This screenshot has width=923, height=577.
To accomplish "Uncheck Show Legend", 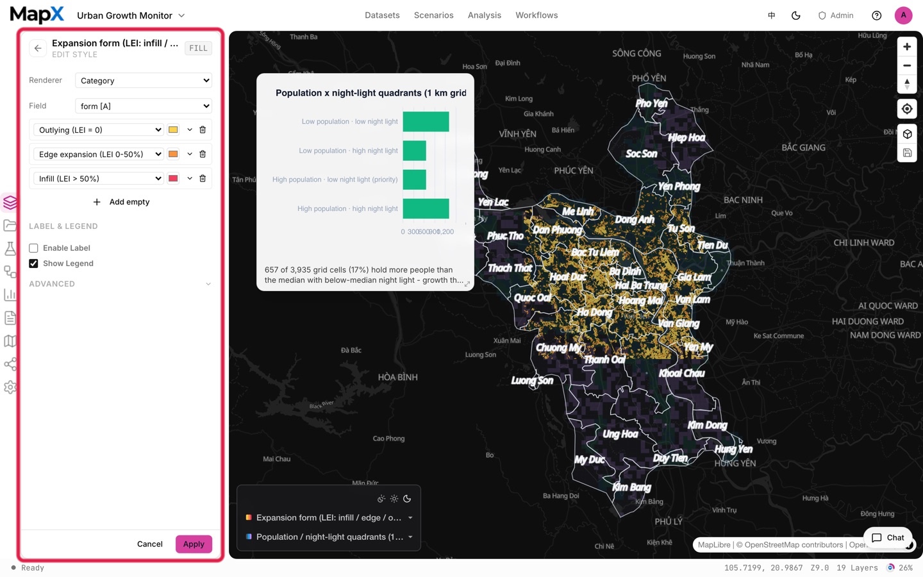I will click(33, 263).
